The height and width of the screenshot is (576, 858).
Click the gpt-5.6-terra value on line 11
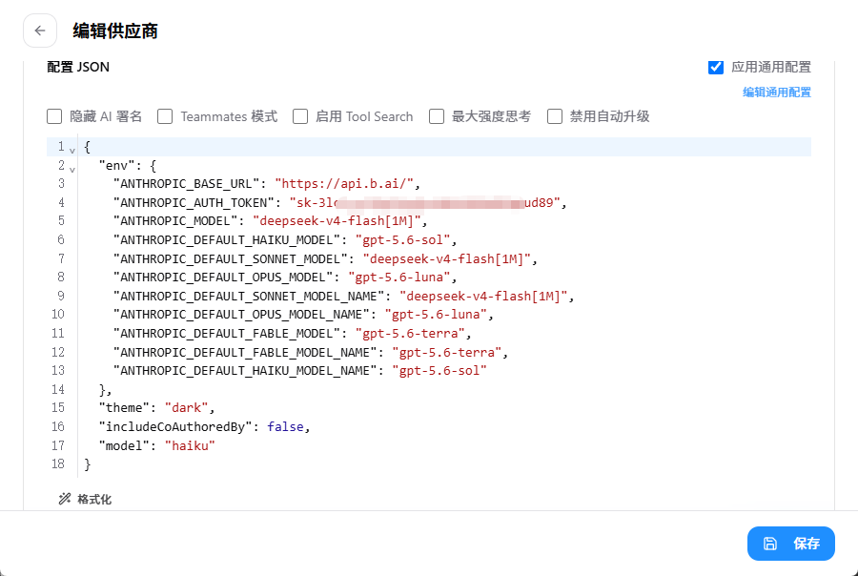pos(410,334)
